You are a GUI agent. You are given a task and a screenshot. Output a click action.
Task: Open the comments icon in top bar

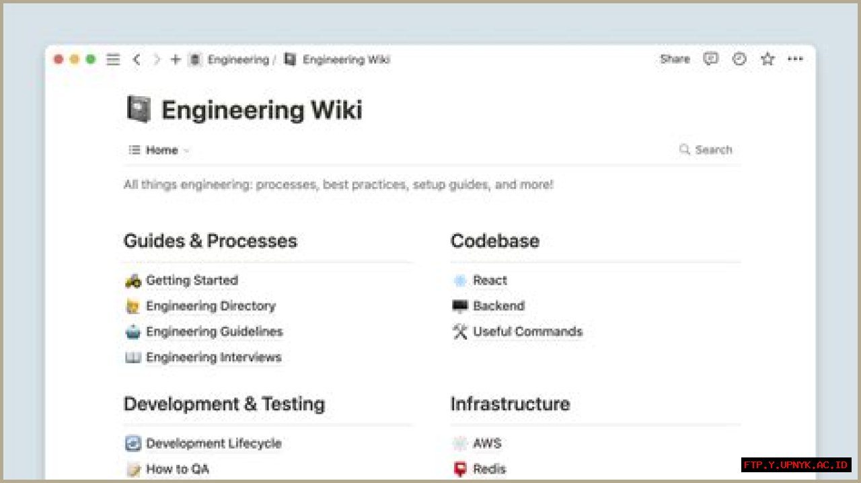(710, 59)
